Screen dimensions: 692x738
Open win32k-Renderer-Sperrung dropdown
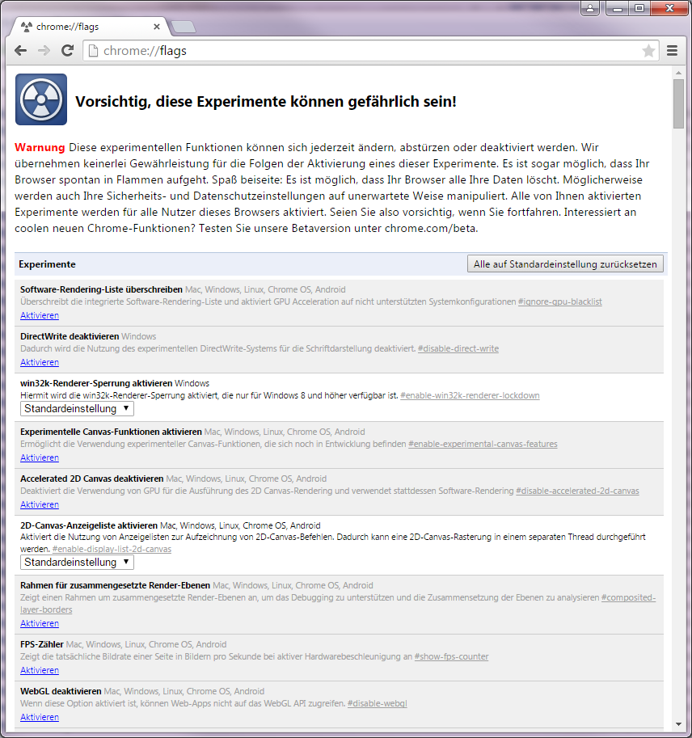77,408
